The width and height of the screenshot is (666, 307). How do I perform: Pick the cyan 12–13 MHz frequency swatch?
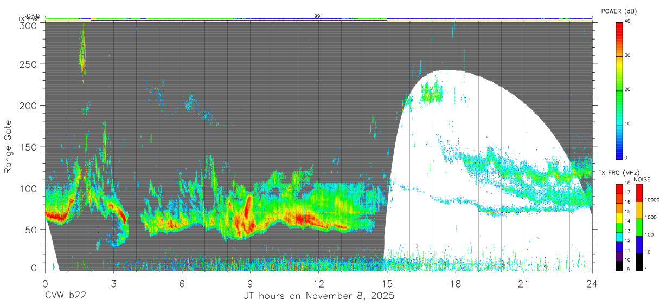tap(619, 237)
